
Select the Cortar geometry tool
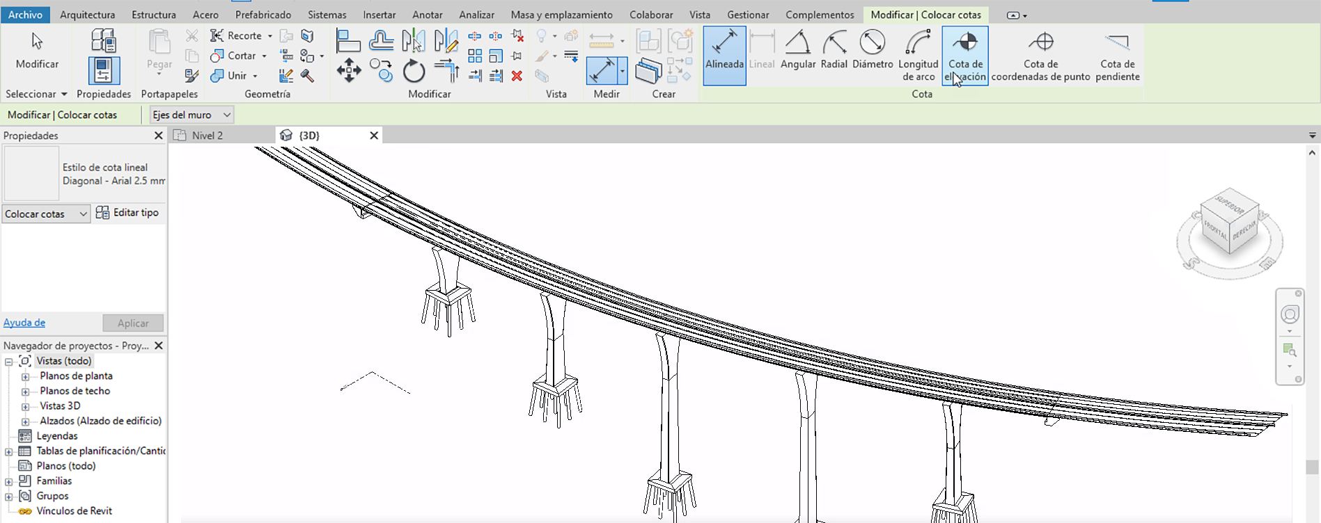click(x=234, y=56)
